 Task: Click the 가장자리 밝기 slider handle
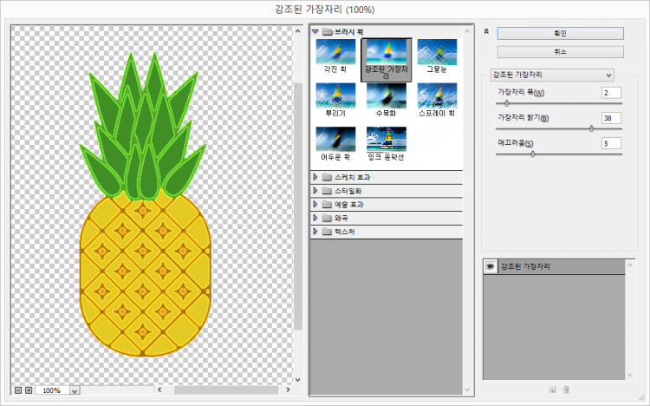coord(591,128)
